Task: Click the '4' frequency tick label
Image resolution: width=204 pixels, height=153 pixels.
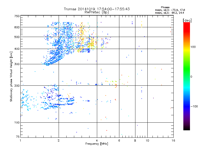Action: tap(97, 141)
